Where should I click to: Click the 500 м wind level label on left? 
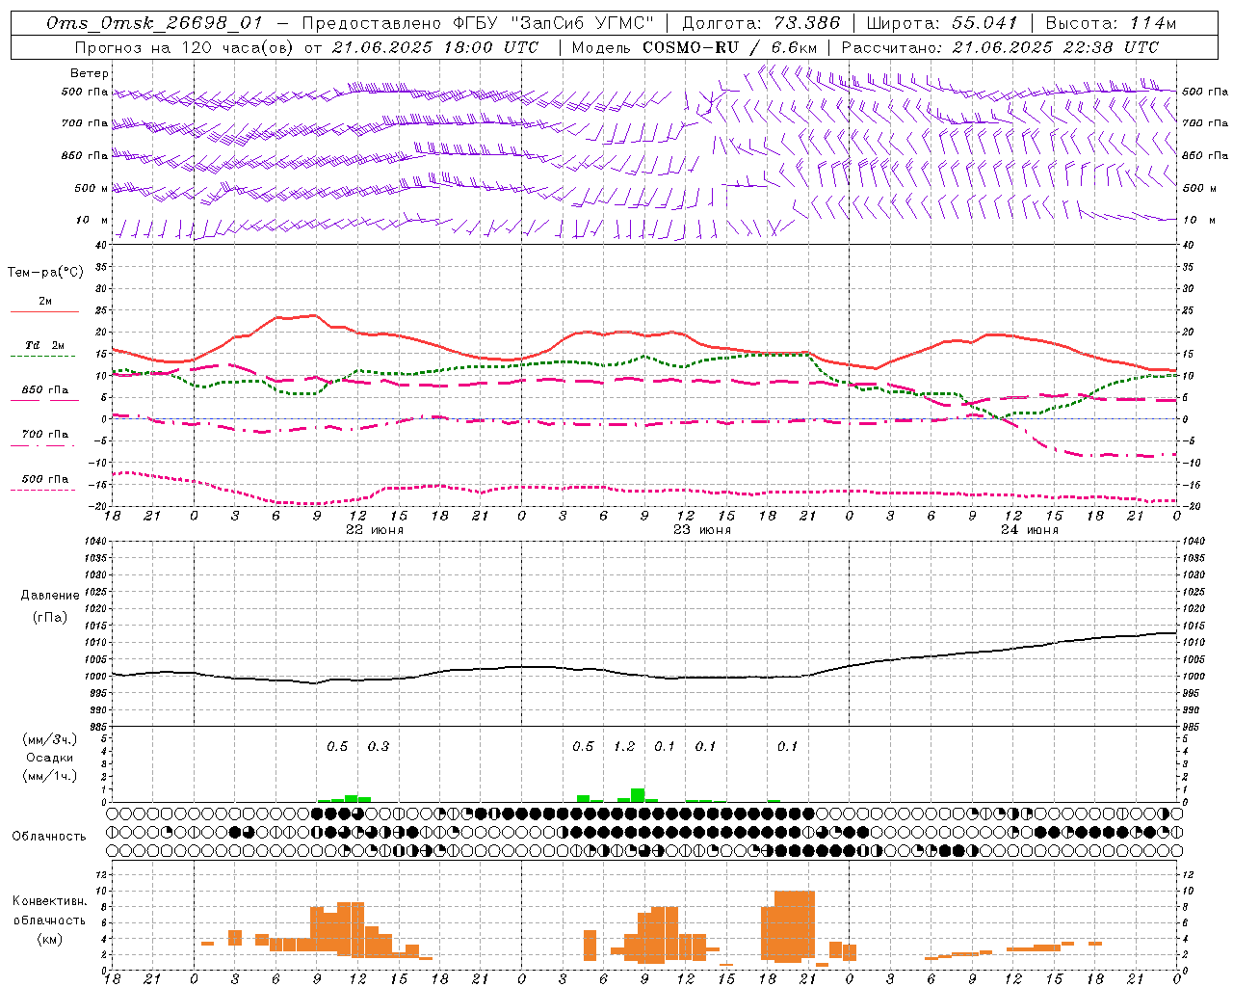click(x=92, y=188)
